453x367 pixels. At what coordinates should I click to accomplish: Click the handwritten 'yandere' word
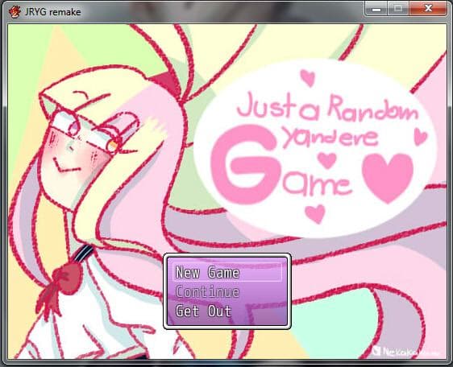click(x=330, y=137)
